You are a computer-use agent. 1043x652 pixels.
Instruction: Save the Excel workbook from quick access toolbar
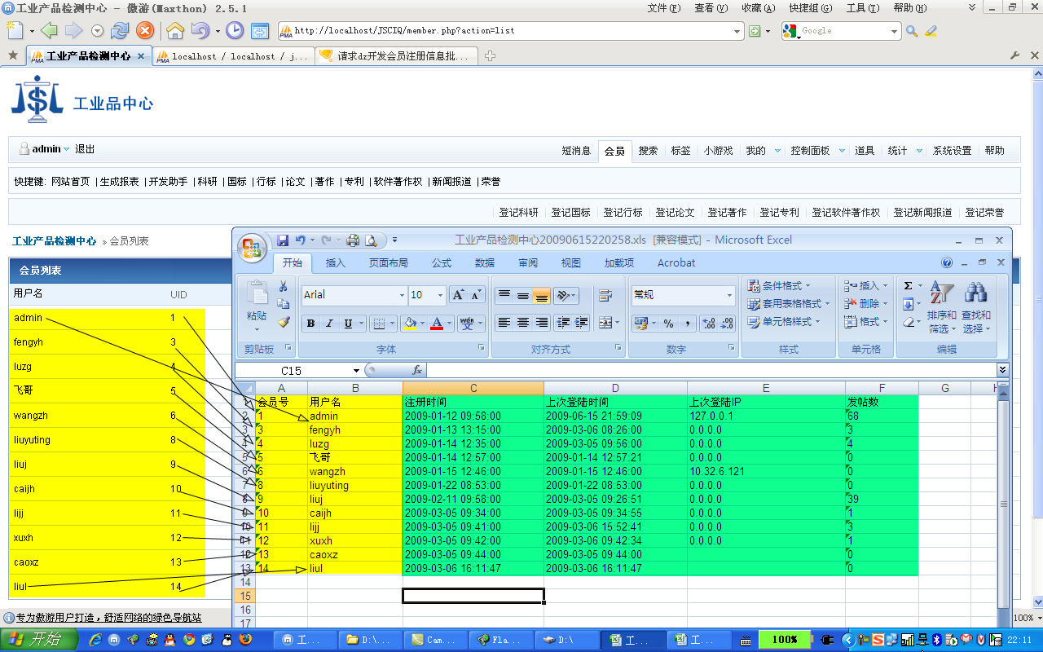[x=283, y=240]
